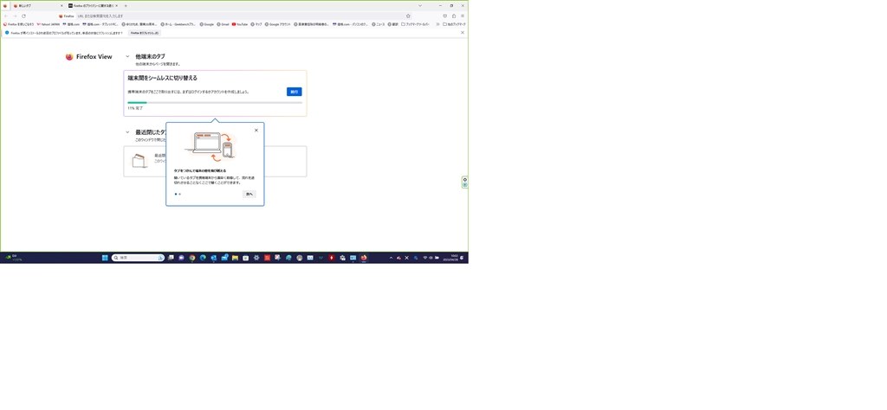Click the taskbar search box
This screenshot has width=887, height=410.
[139, 258]
